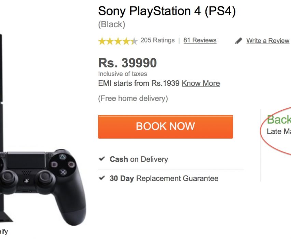291x239 pixels.
Task: Click the 205 Ratings count
Action: [x=157, y=40]
